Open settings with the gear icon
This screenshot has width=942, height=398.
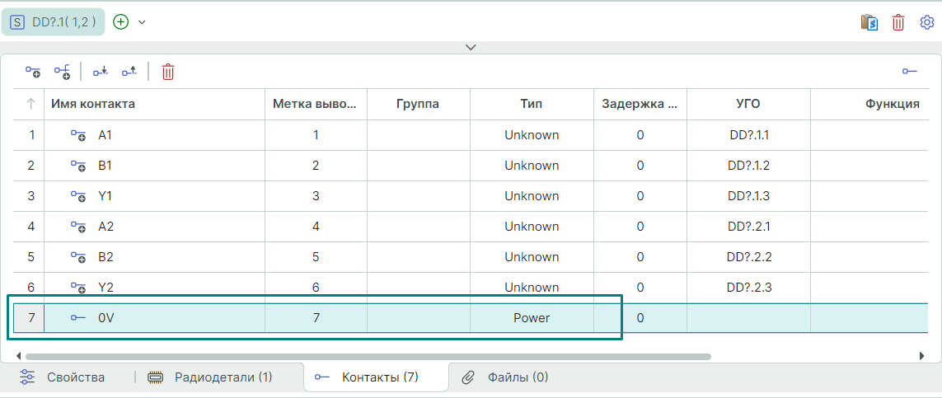[927, 22]
